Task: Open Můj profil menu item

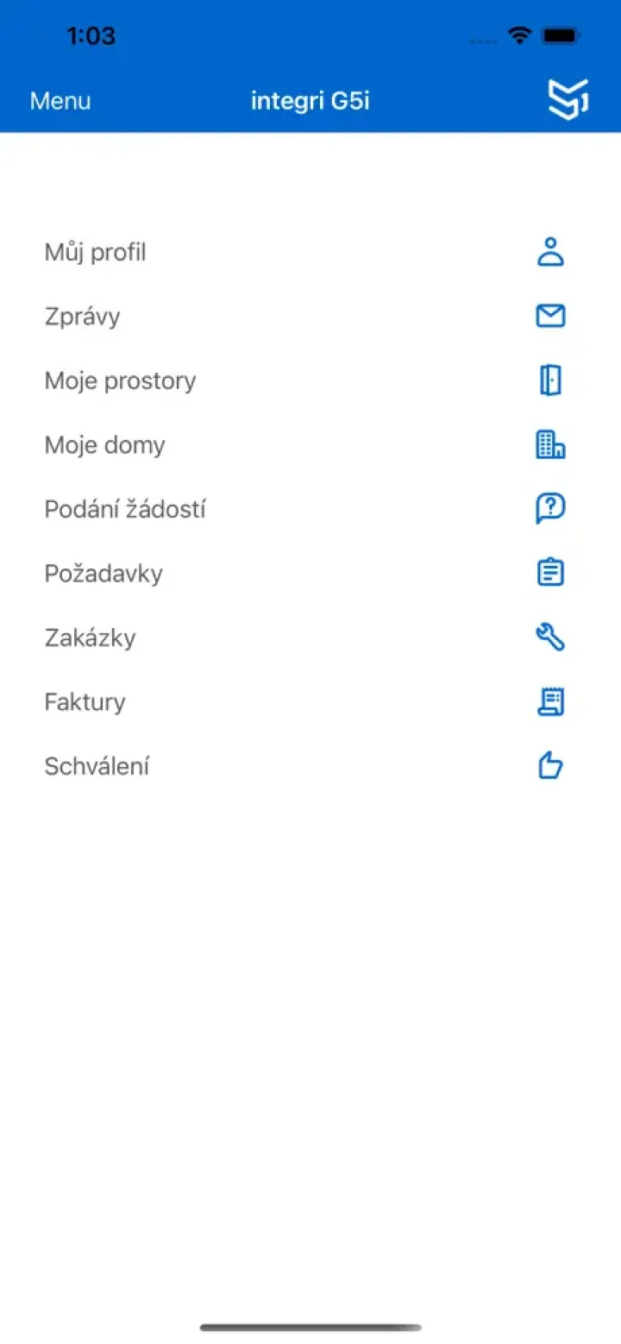Action: click(96, 253)
